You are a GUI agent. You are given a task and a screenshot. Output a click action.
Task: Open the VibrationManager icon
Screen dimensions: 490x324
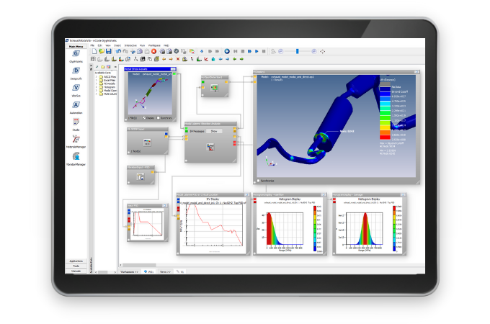(x=76, y=156)
